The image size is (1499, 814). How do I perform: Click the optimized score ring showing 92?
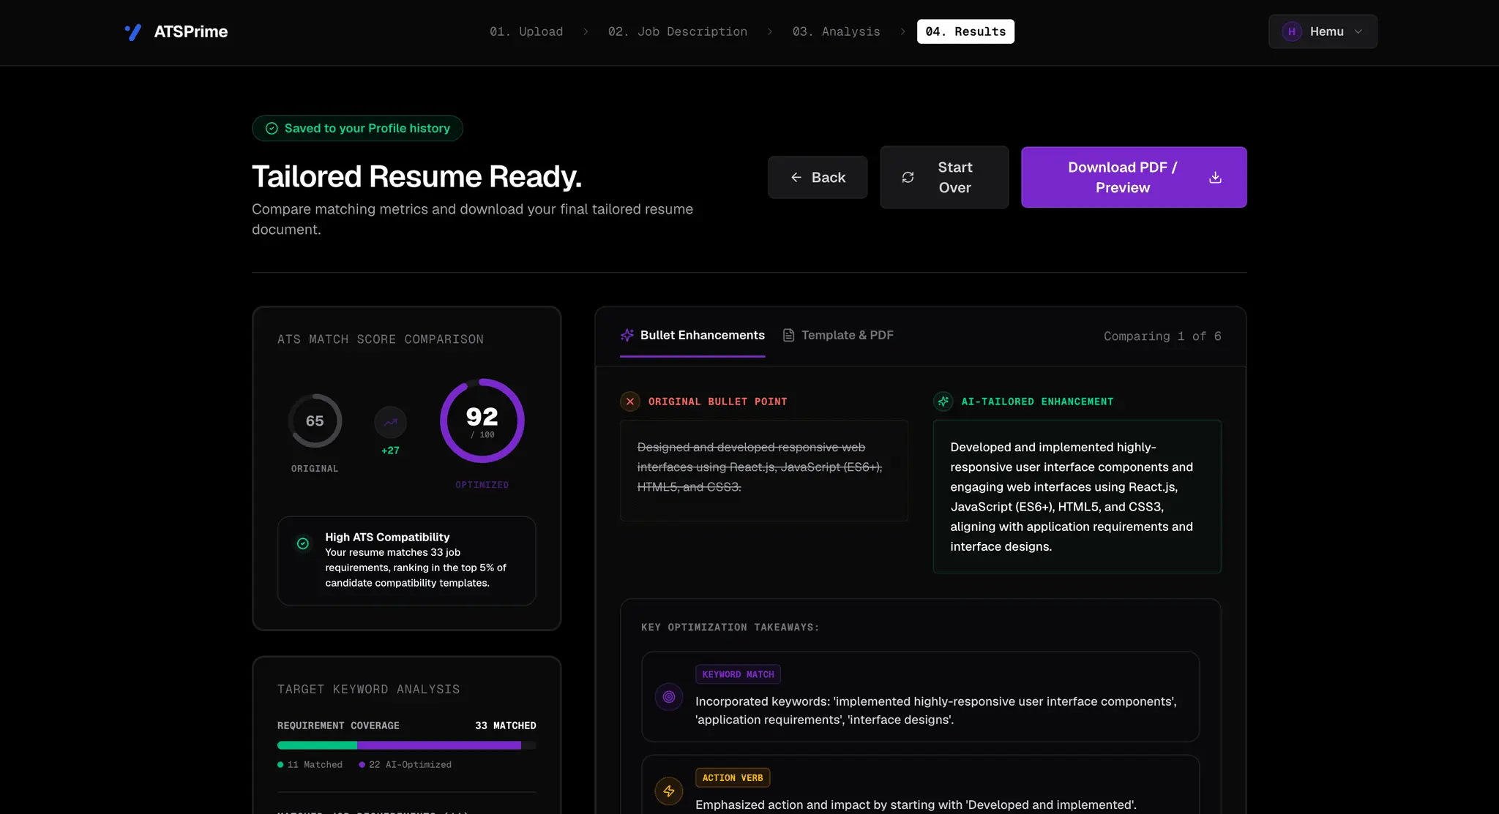click(x=482, y=421)
